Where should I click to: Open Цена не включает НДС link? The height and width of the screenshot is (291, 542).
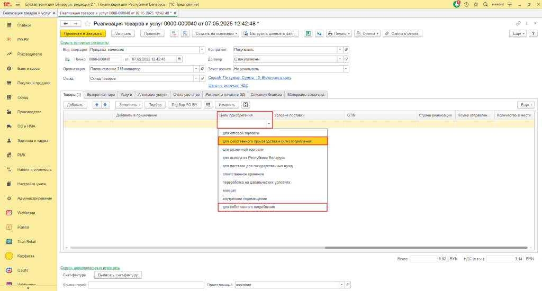[228, 85]
